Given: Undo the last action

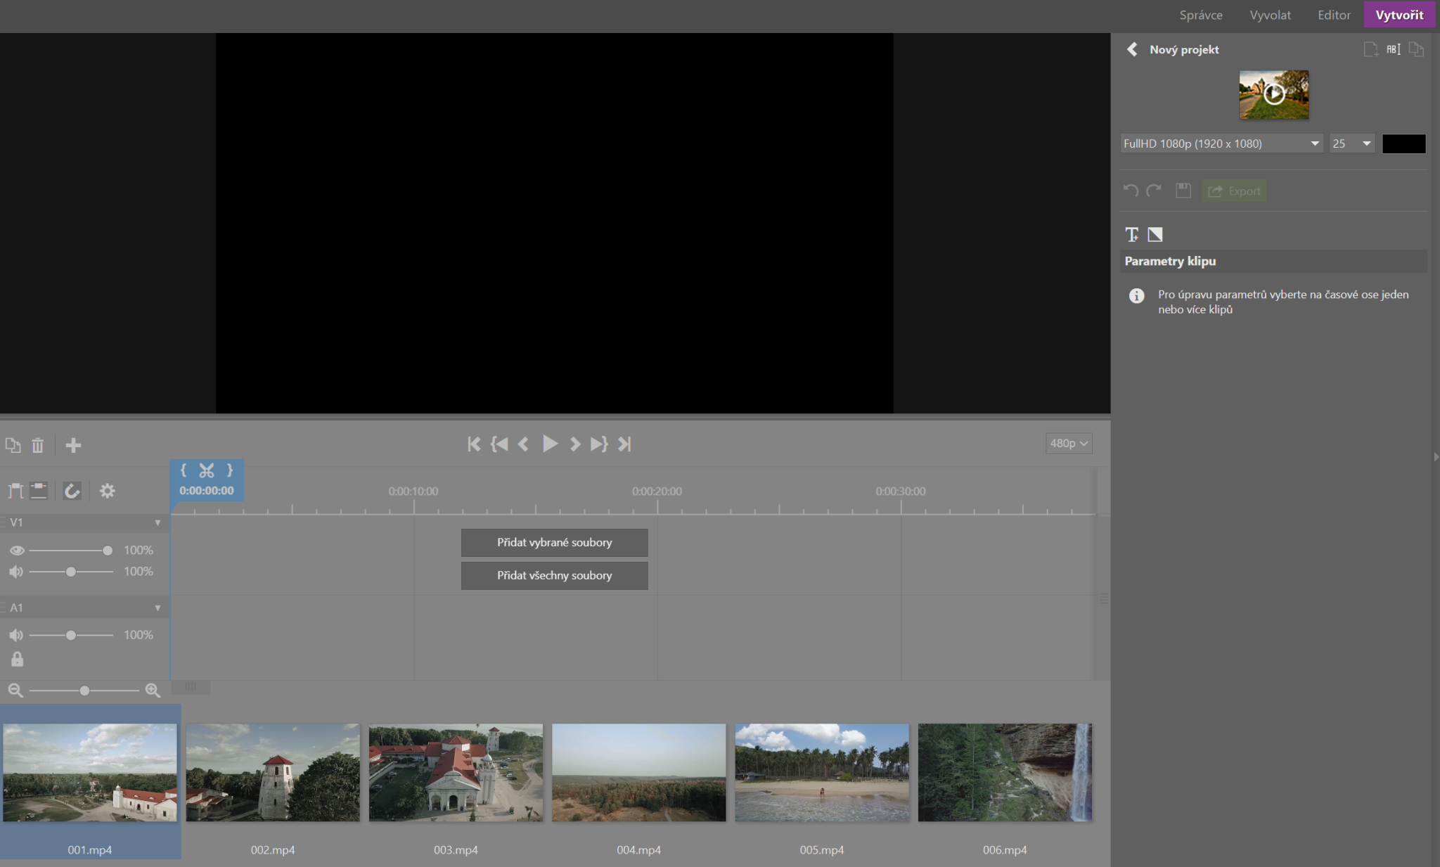Looking at the screenshot, I should [1131, 191].
